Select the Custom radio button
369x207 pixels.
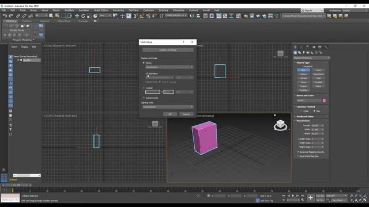[144, 88]
